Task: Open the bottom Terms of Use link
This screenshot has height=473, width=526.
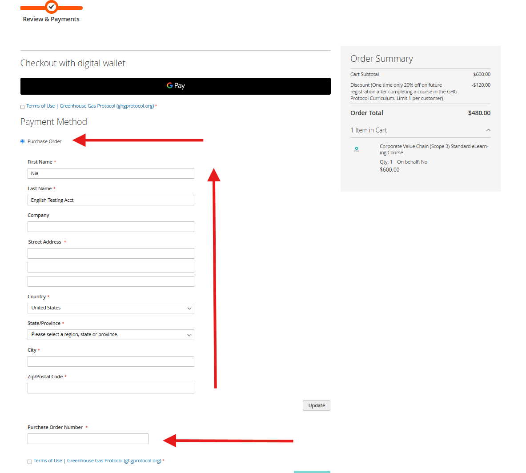Action: coord(48,461)
